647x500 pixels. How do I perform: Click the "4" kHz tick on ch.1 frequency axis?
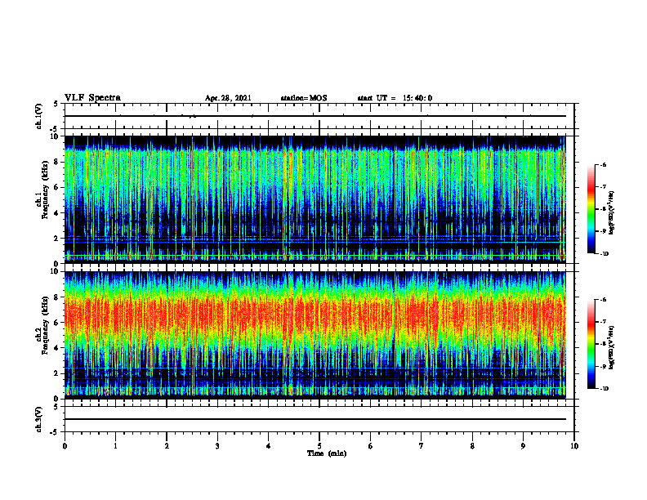click(56, 213)
